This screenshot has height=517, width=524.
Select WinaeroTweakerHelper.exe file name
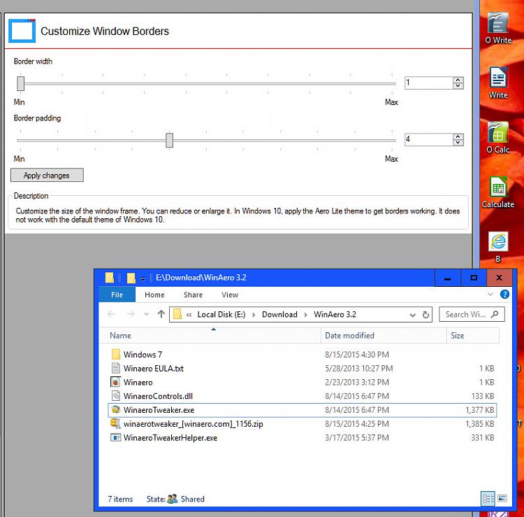pyautogui.click(x=170, y=437)
